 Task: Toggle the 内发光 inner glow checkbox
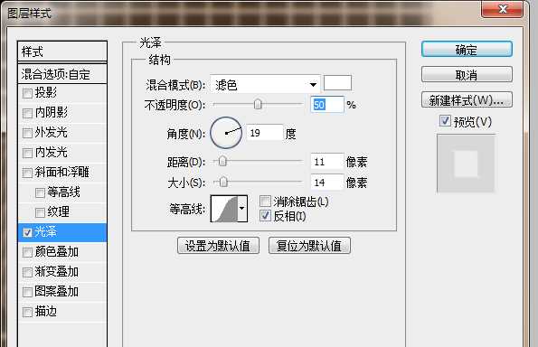click(x=27, y=153)
